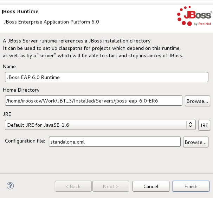The image size is (213, 198).
Task: Click the disabled Back button
Action: click(73, 186)
